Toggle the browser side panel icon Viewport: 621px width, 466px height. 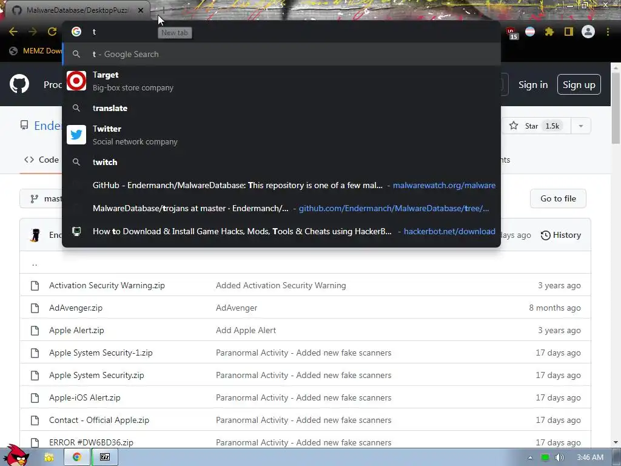(x=569, y=32)
